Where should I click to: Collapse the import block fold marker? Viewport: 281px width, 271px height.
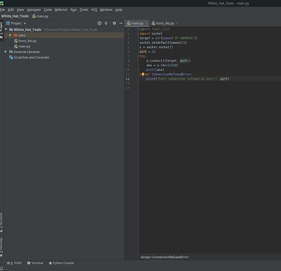(138, 29)
